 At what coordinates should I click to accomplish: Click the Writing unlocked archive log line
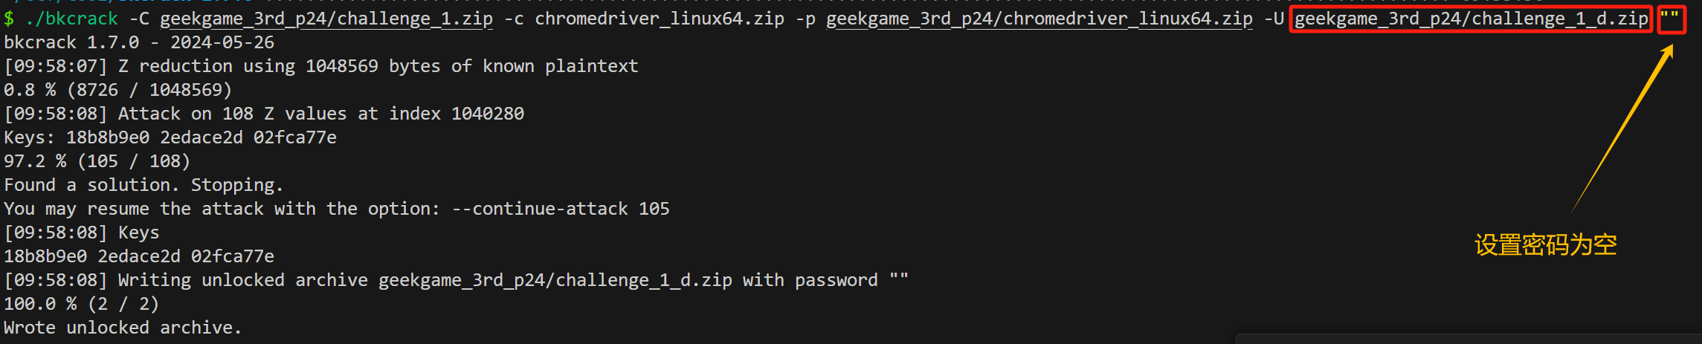456,280
